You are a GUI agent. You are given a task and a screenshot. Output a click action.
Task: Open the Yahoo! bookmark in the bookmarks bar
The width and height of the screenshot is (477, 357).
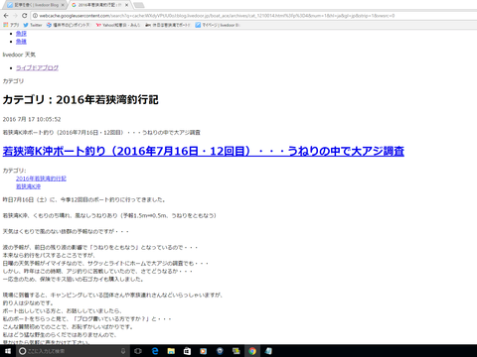pos(118,25)
